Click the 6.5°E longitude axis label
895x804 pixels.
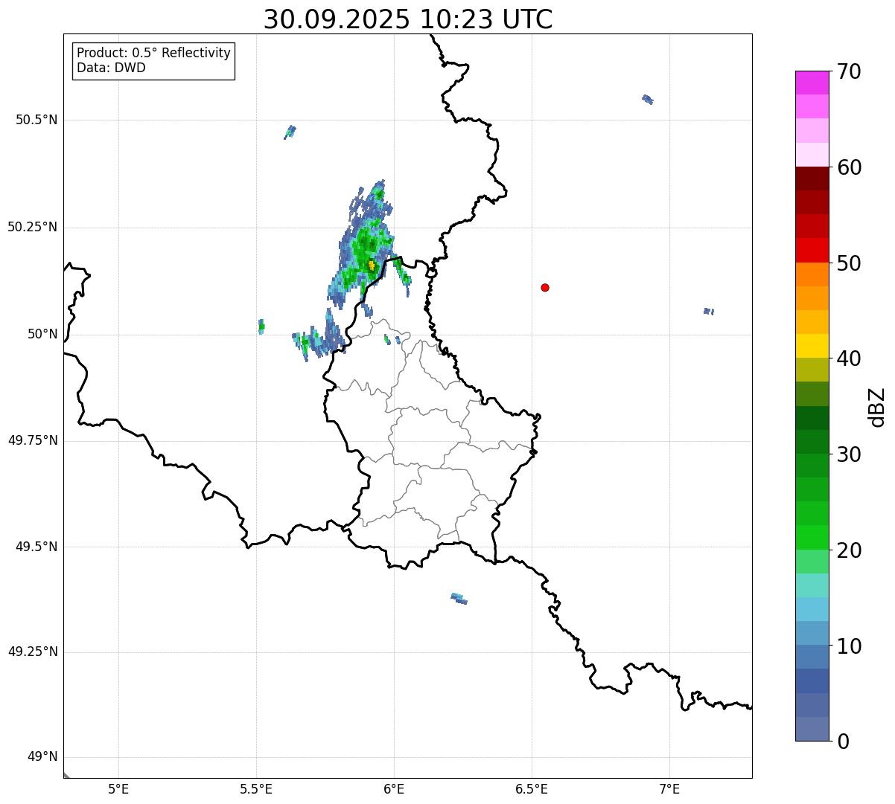coord(532,788)
